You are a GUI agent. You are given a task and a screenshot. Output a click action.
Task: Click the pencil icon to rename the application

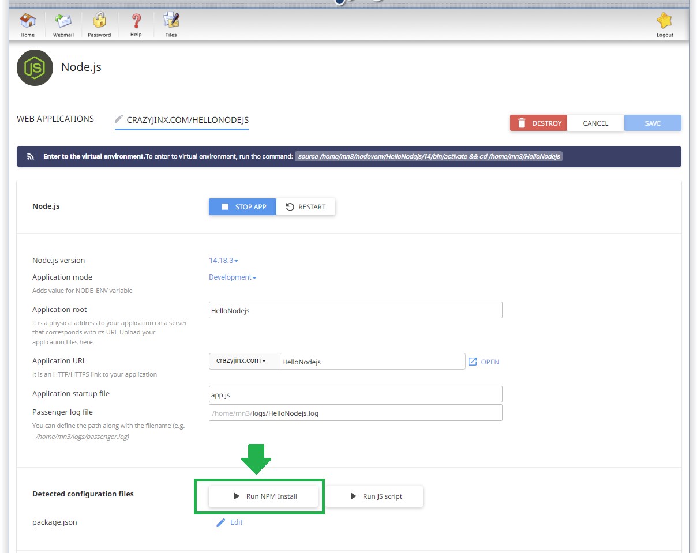[119, 120]
